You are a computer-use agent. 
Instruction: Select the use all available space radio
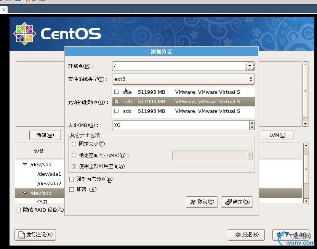pyautogui.click(x=74, y=167)
